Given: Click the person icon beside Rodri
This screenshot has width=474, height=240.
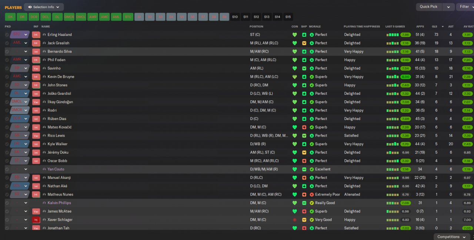Looking at the screenshot, I should [x=44, y=111].
